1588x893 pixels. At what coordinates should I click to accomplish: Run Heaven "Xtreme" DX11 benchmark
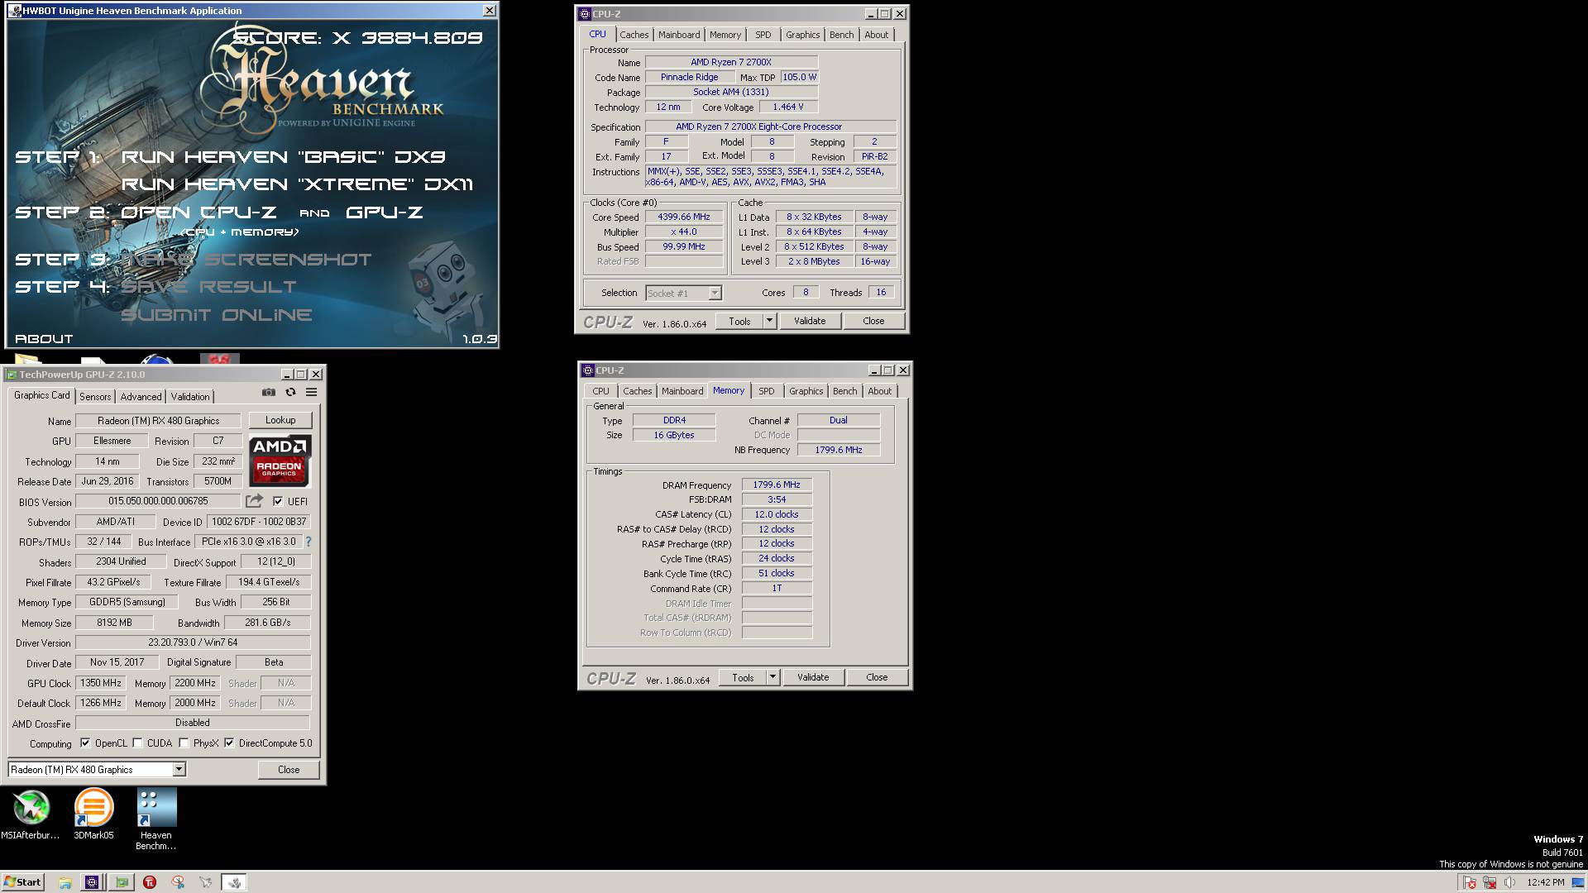[297, 184]
